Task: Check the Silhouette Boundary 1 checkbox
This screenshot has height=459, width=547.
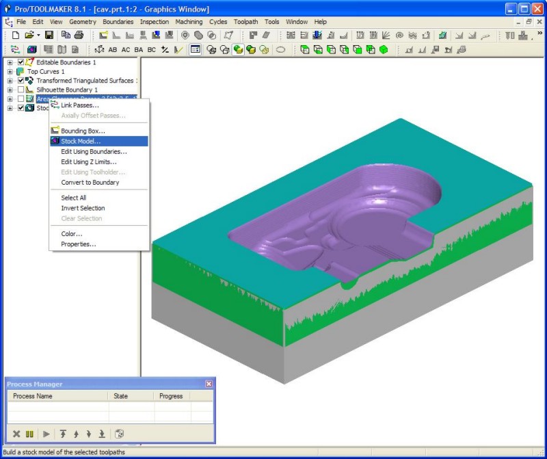Action: pyautogui.click(x=21, y=90)
